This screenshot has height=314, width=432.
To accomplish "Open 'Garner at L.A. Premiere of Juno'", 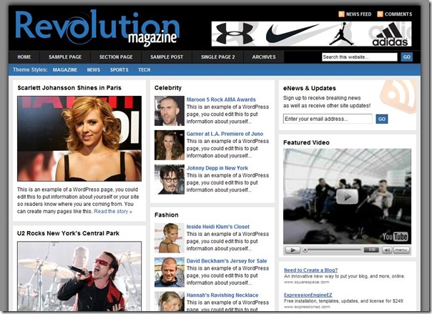I will click(225, 134).
